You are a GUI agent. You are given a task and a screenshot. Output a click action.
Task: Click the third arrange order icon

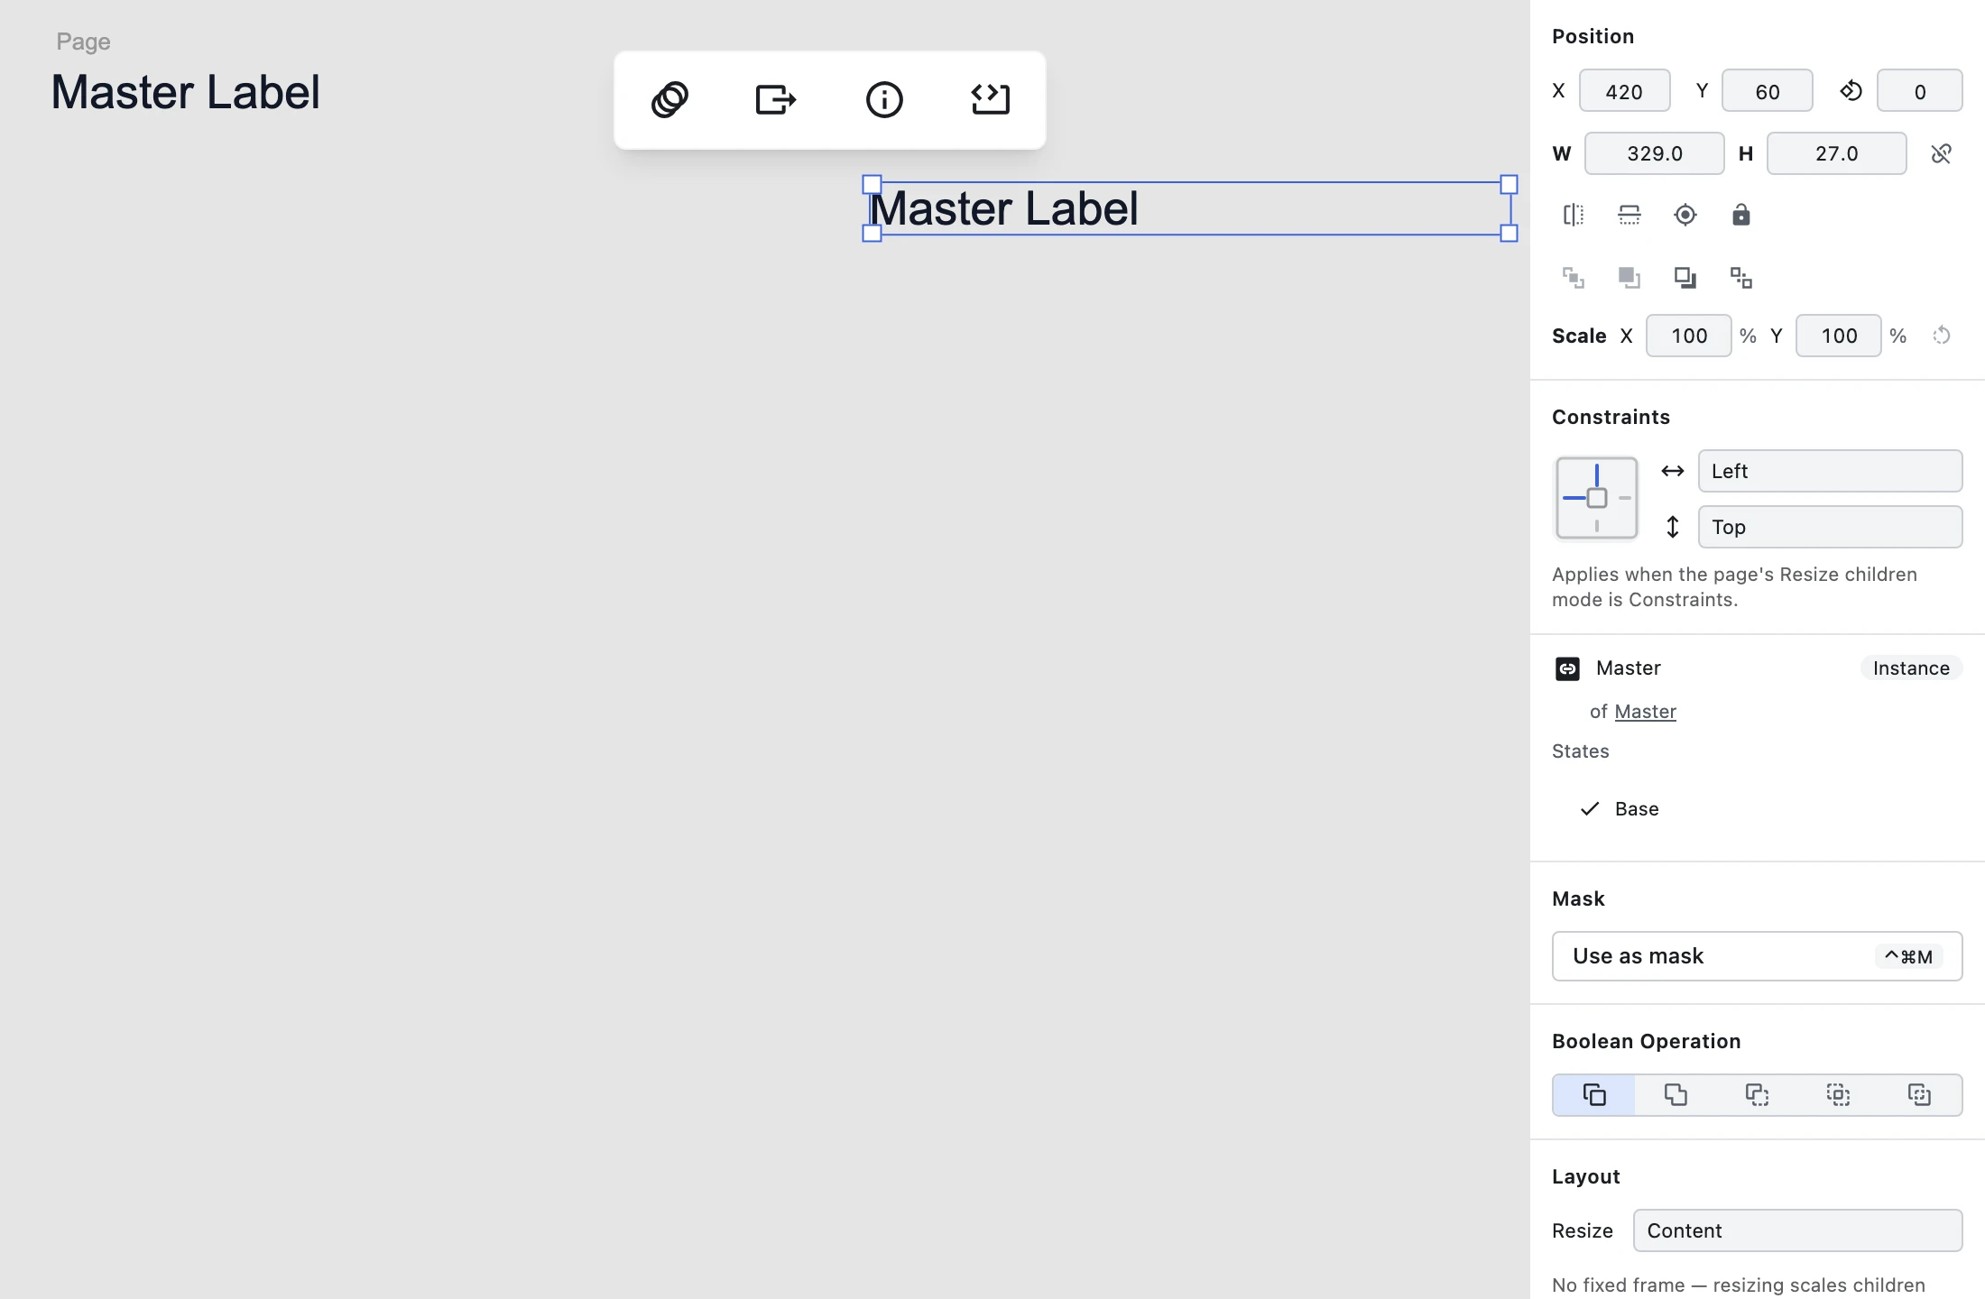(1685, 278)
